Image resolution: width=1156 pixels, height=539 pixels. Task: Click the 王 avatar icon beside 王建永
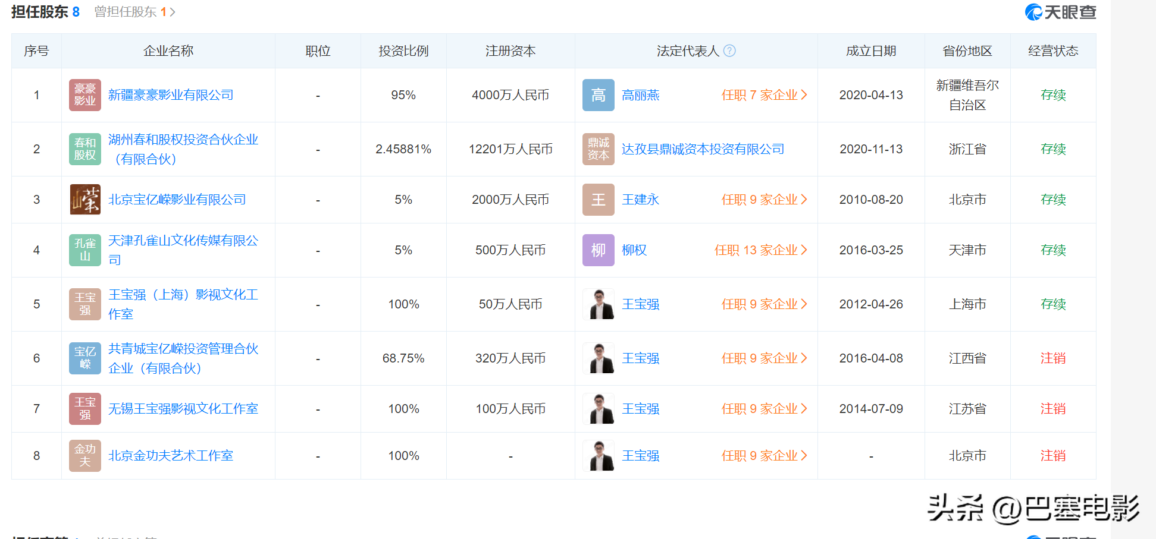pos(599,200)
